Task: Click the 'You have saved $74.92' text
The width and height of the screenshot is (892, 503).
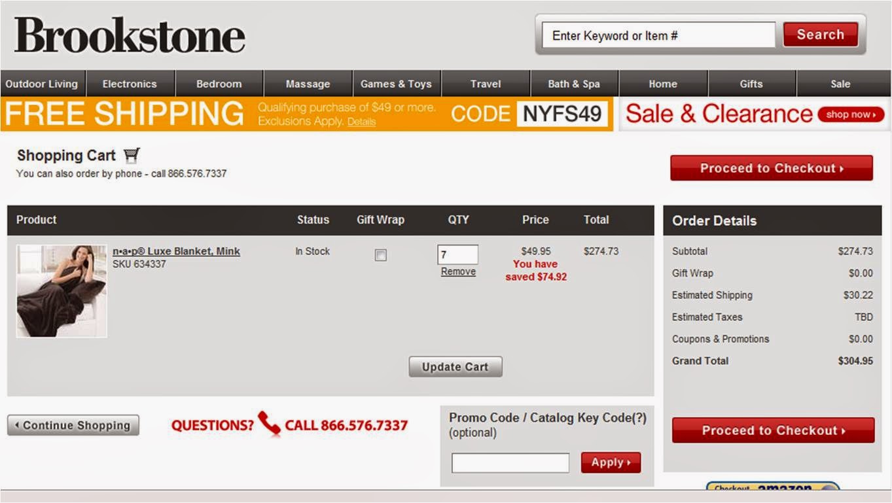Action: [x=536, y=270]
